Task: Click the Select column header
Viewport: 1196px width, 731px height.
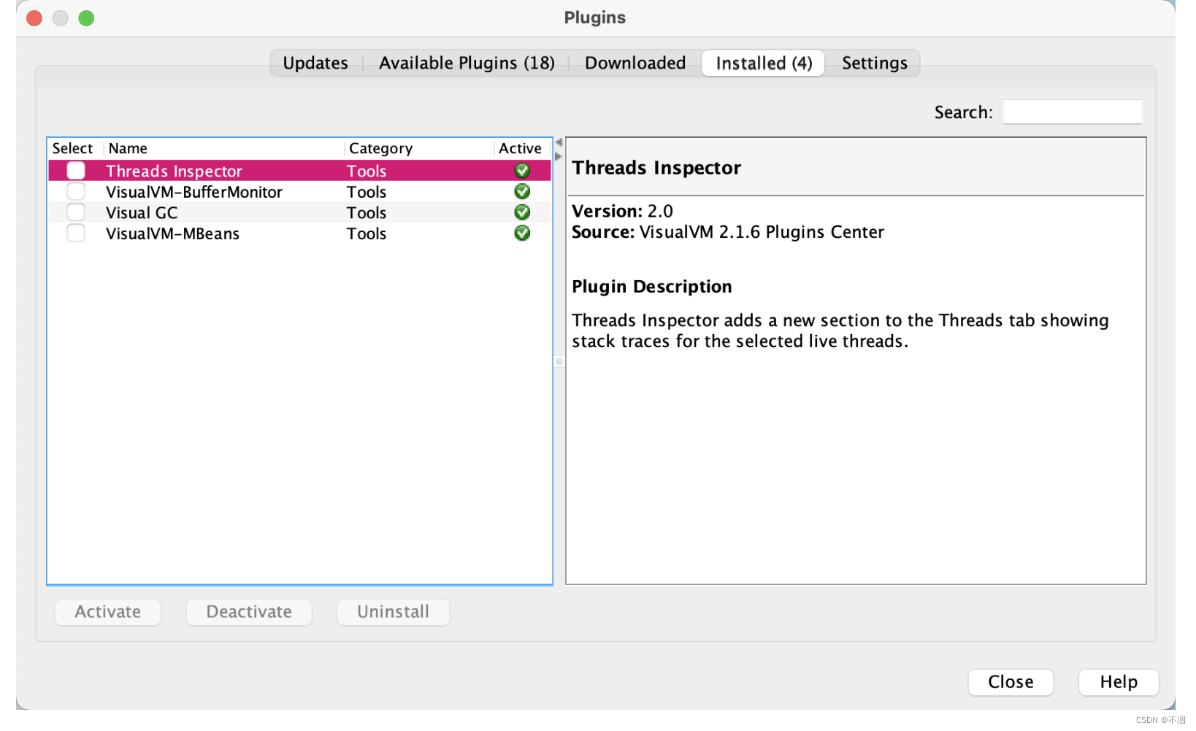Action: (x=75, y=149)
